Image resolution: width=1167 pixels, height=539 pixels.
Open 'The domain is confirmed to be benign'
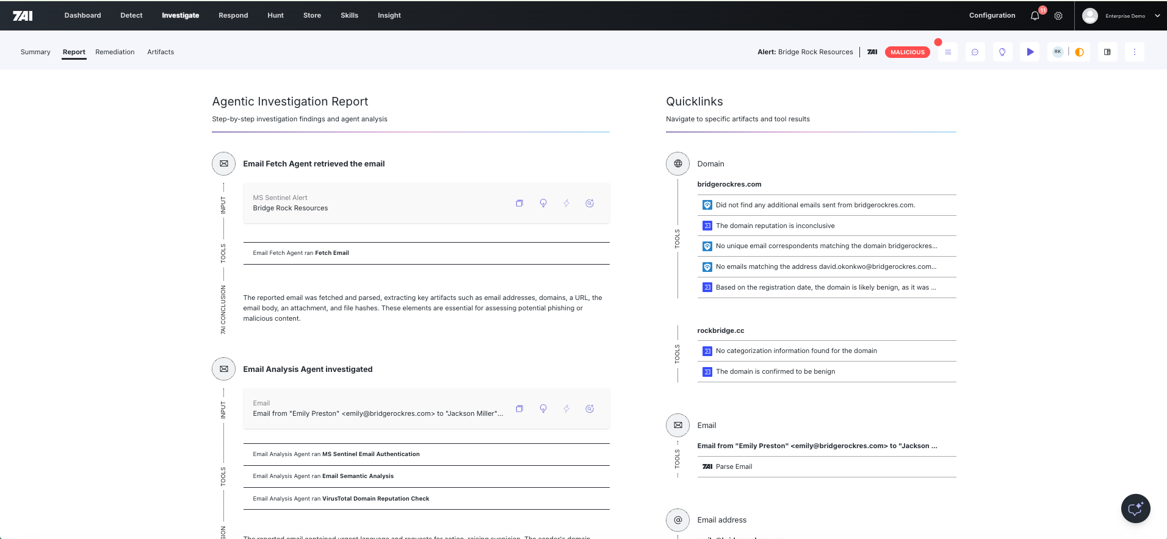click(827, 371)
